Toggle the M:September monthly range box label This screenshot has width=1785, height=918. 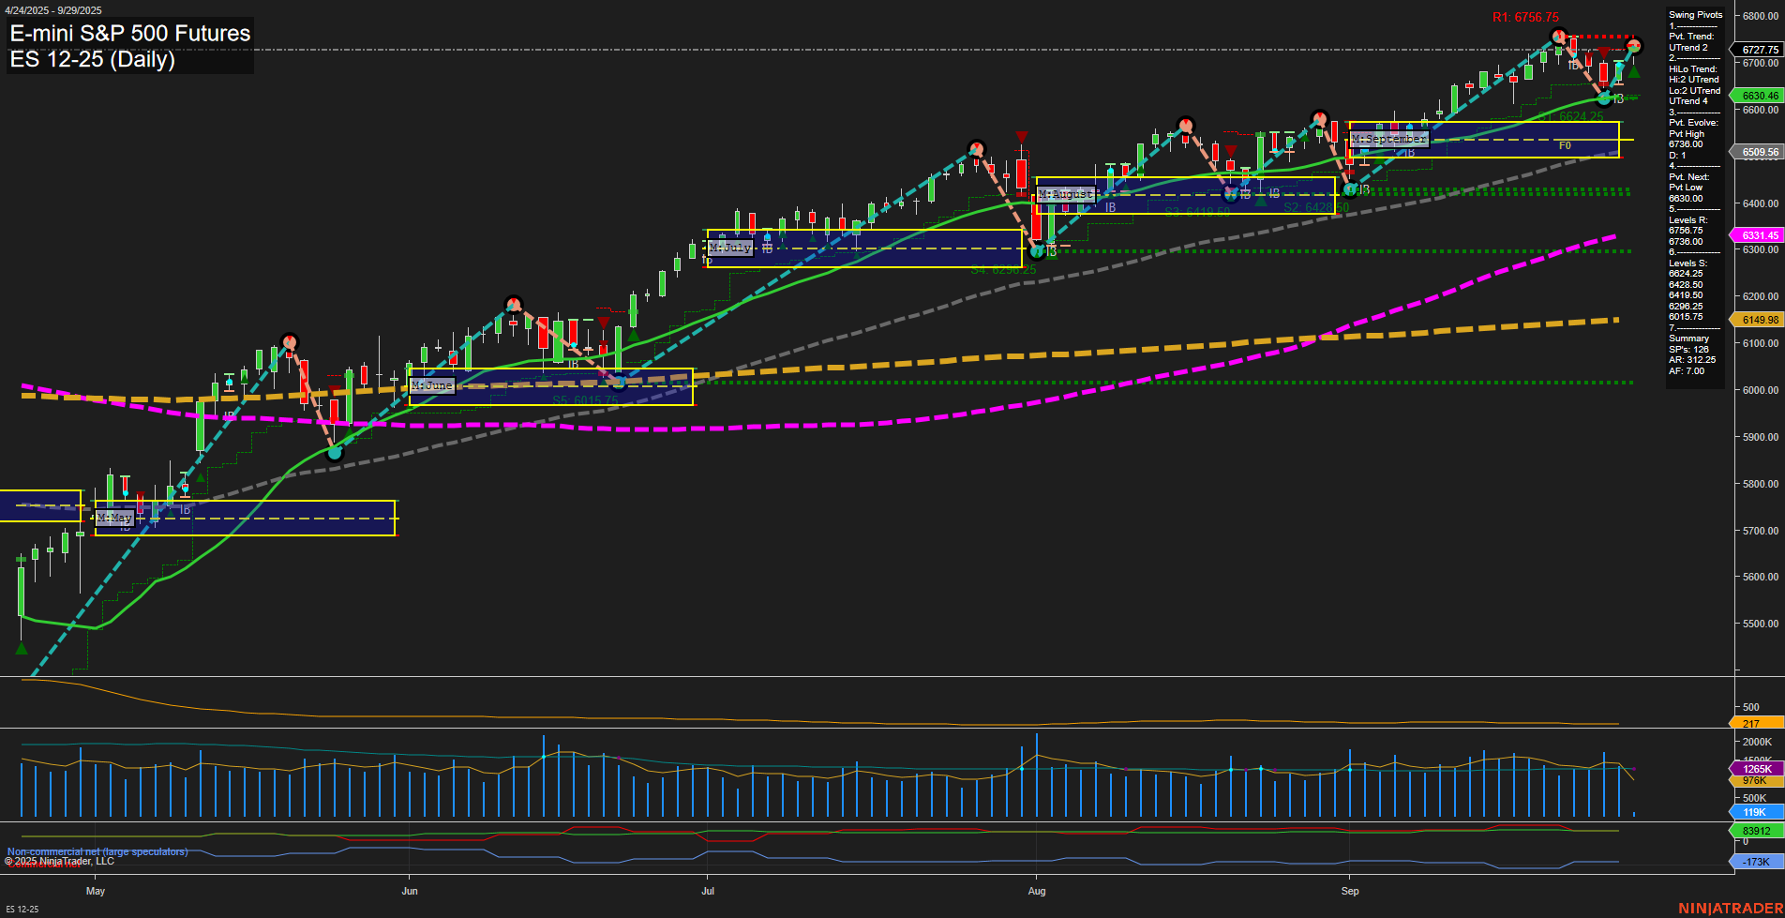(x=1388, y=138)
